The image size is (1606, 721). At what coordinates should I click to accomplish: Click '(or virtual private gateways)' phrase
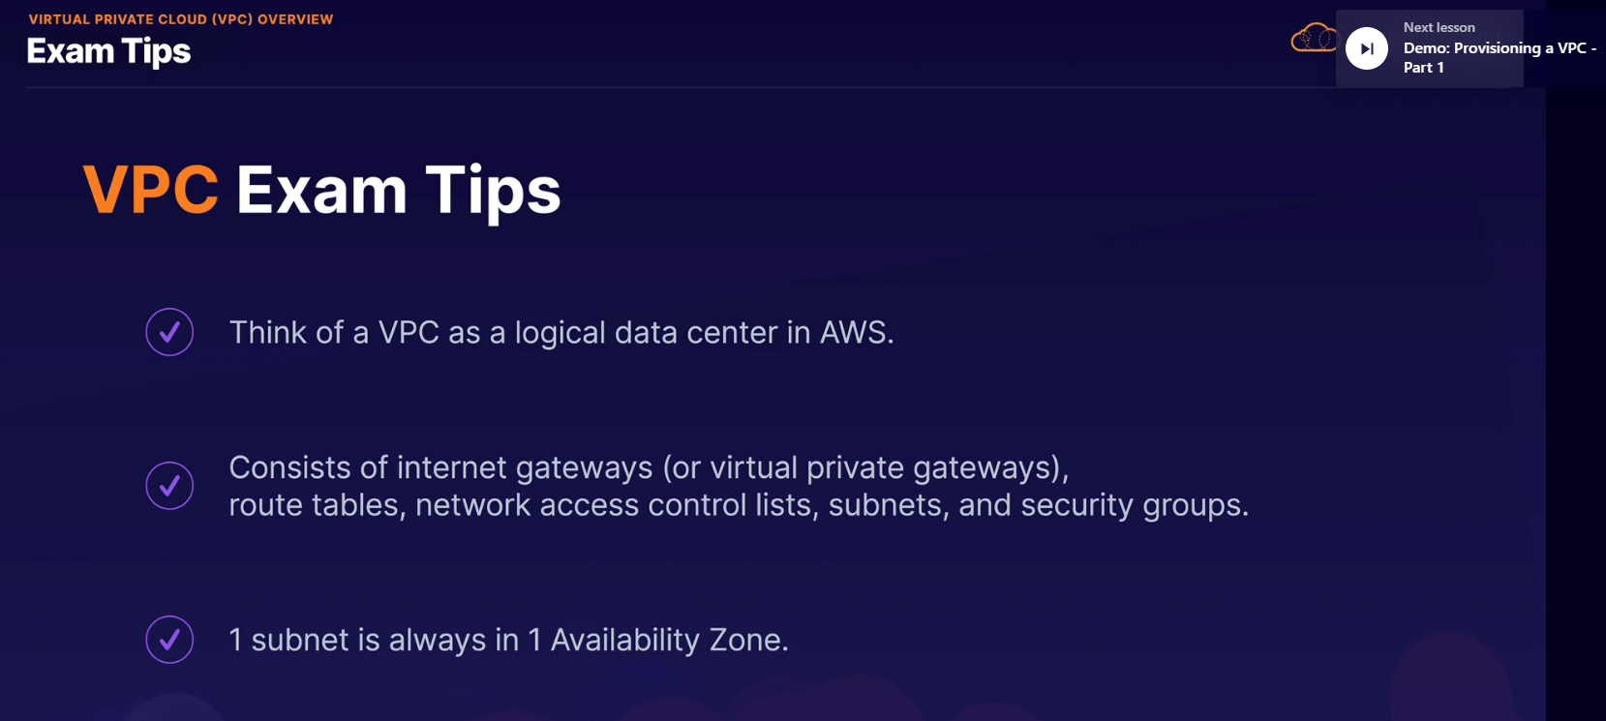coord(865,468)
